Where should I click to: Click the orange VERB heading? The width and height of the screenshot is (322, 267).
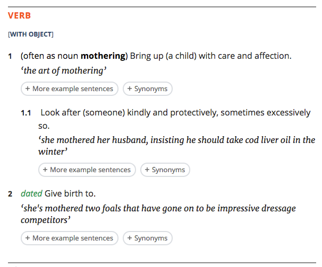point(19,15)
